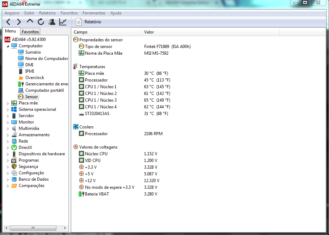Click the Segurança shield icon

point(14,167)
